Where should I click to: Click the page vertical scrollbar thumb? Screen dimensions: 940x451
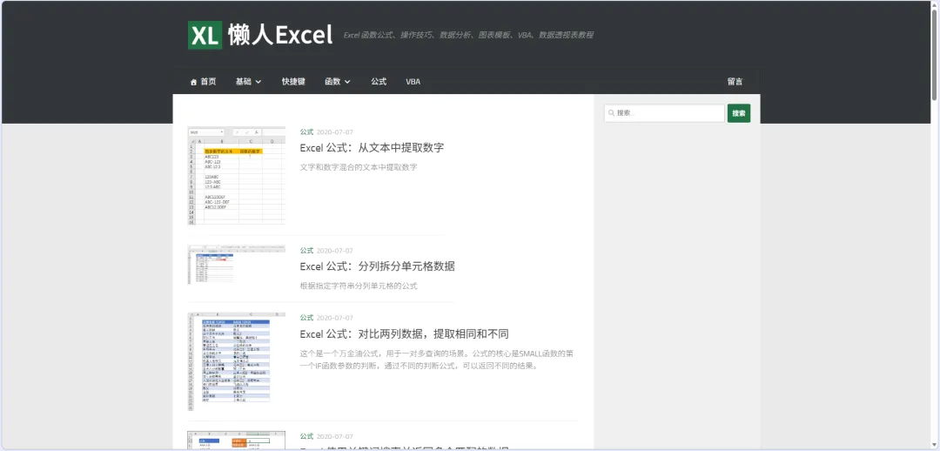935,56
